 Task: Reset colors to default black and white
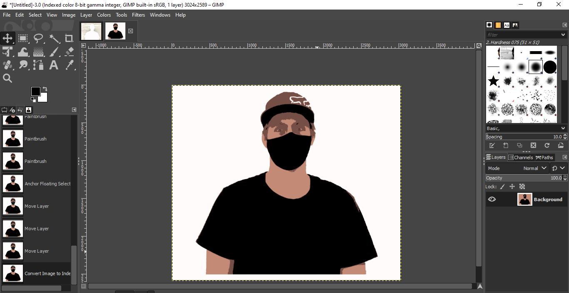[x=33, y=100]
